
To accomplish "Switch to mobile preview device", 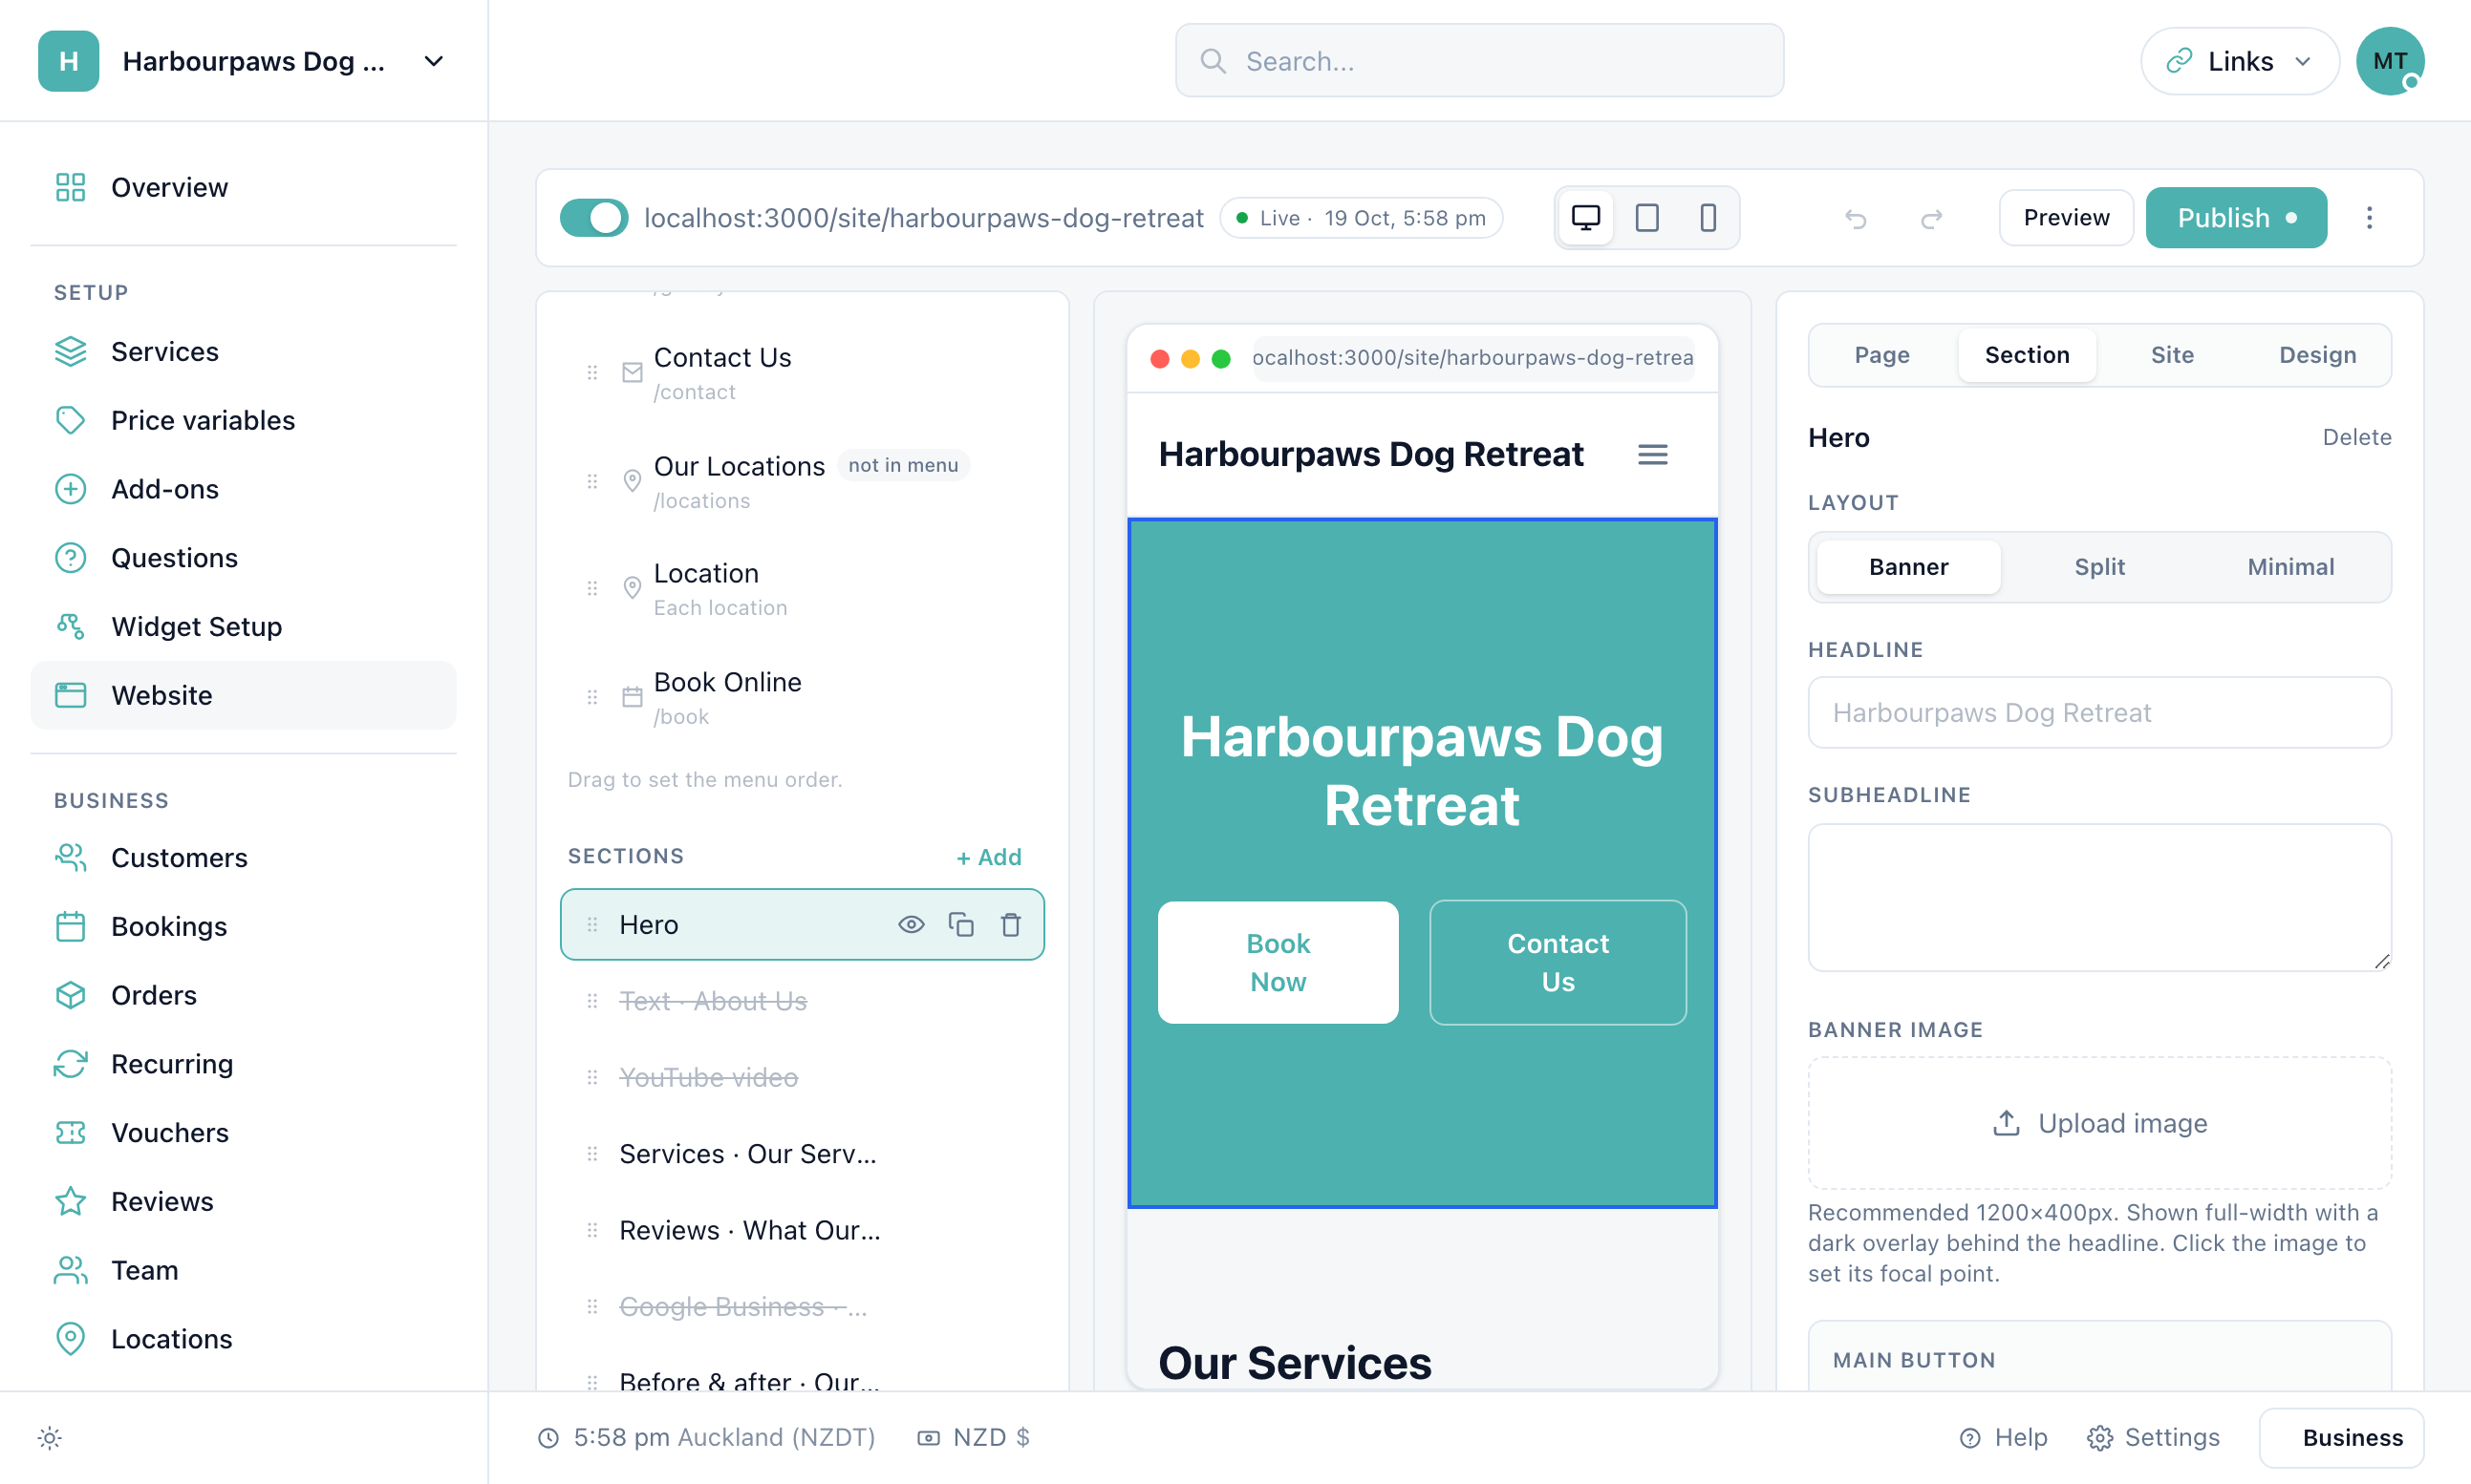I will [x=1708, y=218].
